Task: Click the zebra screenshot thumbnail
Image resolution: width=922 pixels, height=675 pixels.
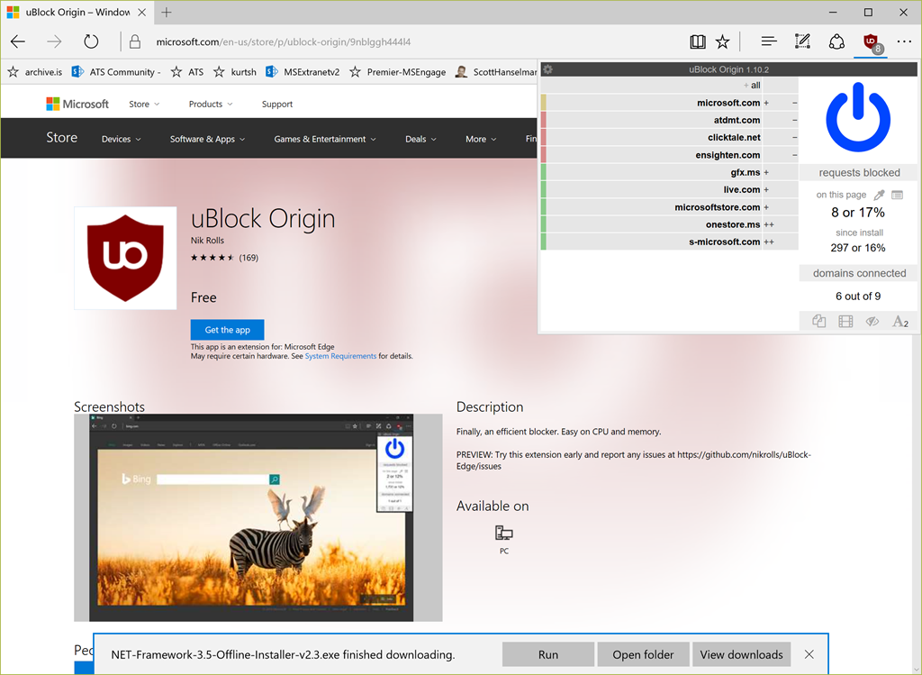Action: [x=258, y=517]
